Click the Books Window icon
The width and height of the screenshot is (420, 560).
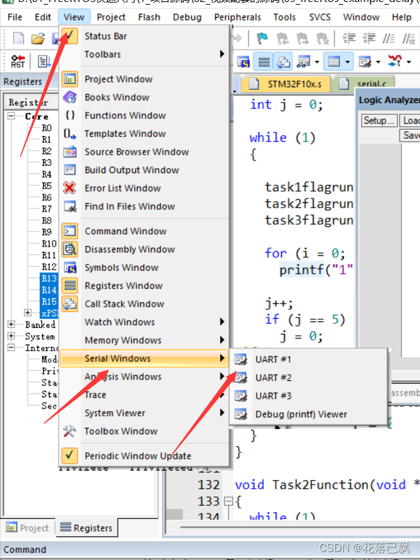pyautogui.click(x=69, y=97)
